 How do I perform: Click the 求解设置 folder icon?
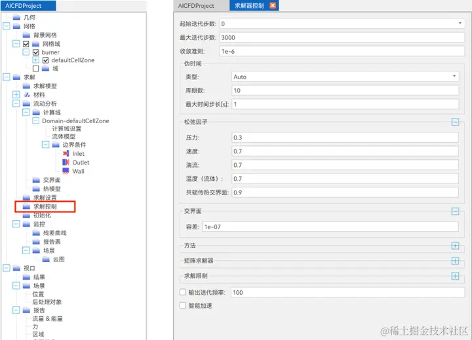click(26, 197)
